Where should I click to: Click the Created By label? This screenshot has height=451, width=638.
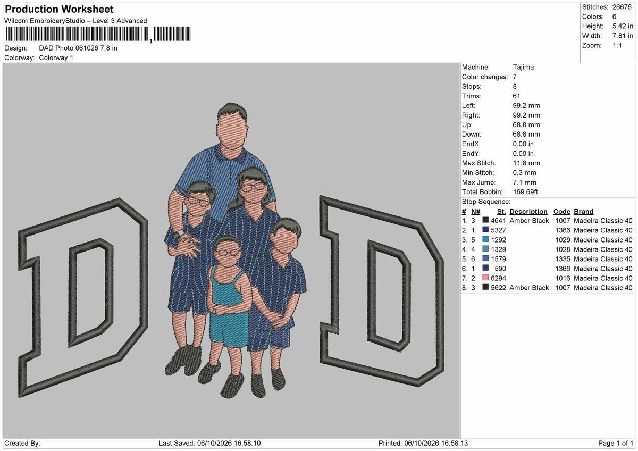pyautogui.click(x=22, y=444)
